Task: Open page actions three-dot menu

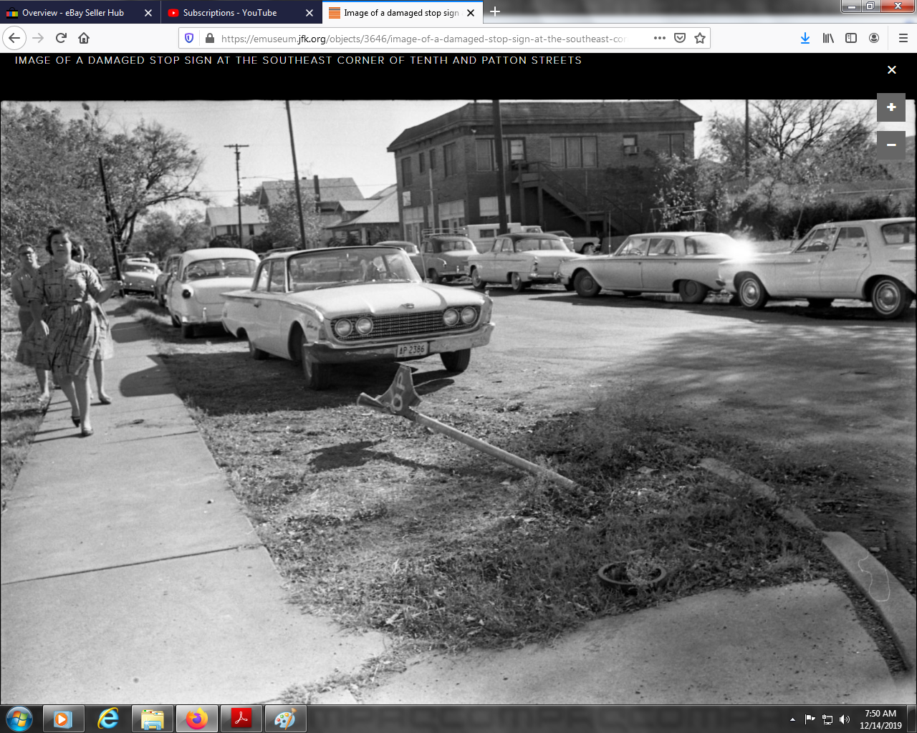Action: [660, 38]
